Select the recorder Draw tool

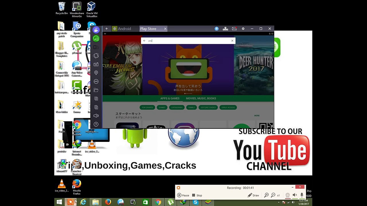click(253, 195)
